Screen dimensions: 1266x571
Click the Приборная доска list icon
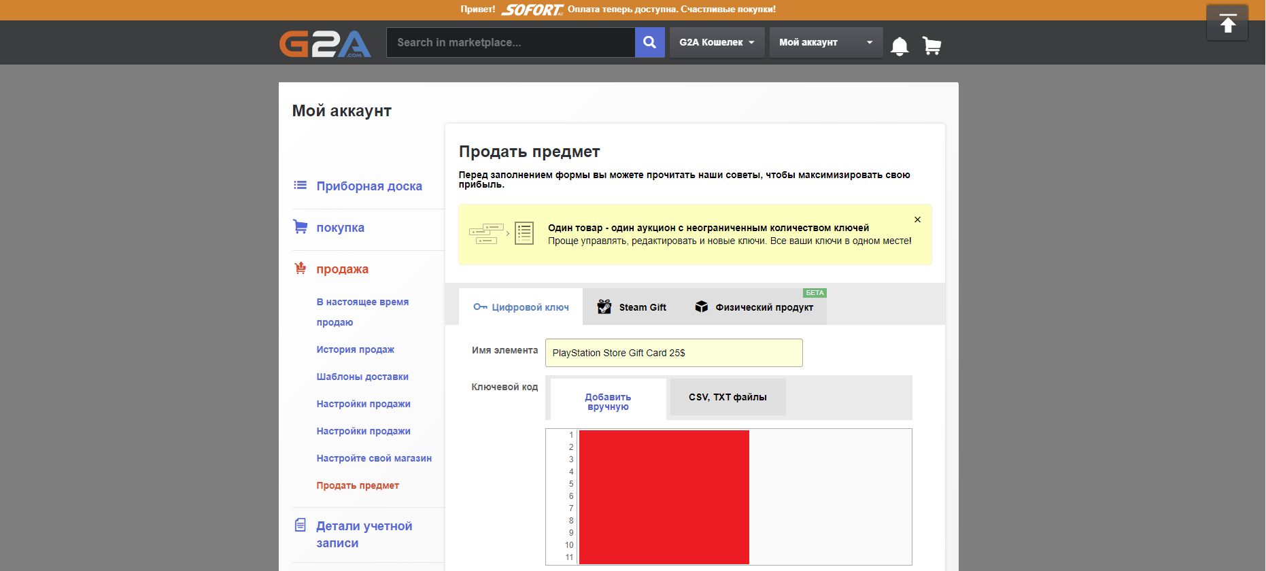(x=300, y=185)
